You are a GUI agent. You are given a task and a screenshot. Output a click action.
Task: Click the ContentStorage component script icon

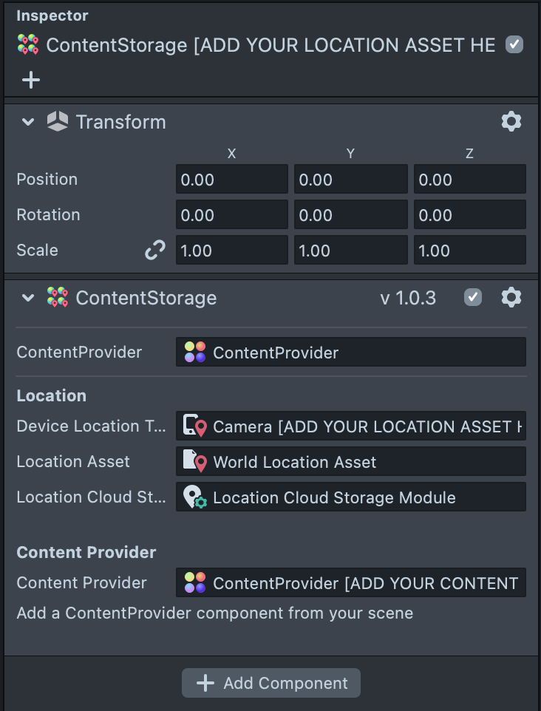57,297
